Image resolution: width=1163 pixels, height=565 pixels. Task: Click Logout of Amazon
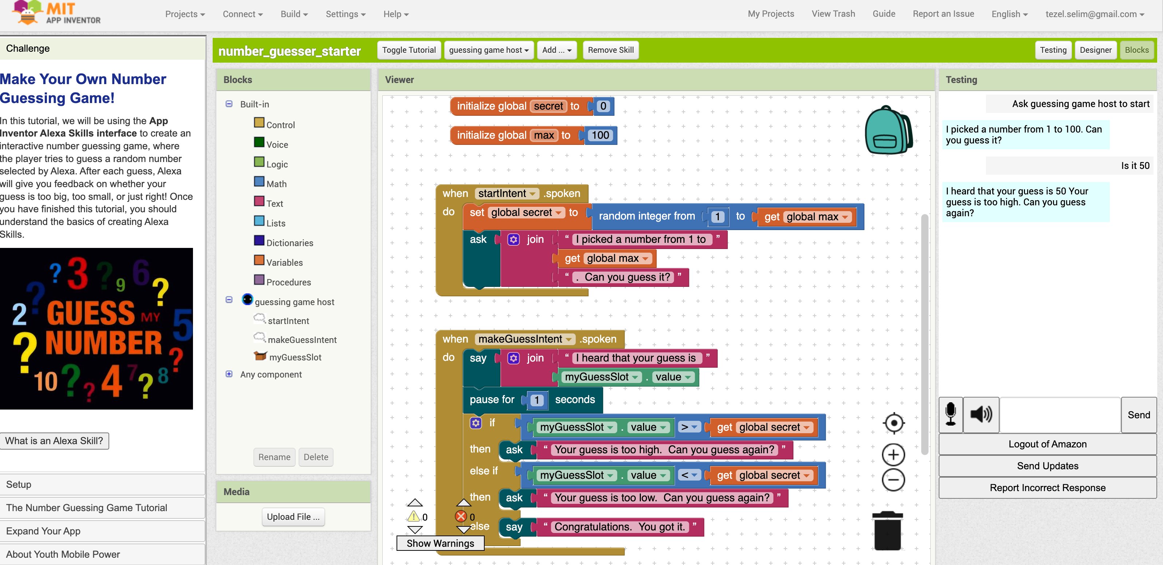pyautogui.click(x=1048, y=444)
